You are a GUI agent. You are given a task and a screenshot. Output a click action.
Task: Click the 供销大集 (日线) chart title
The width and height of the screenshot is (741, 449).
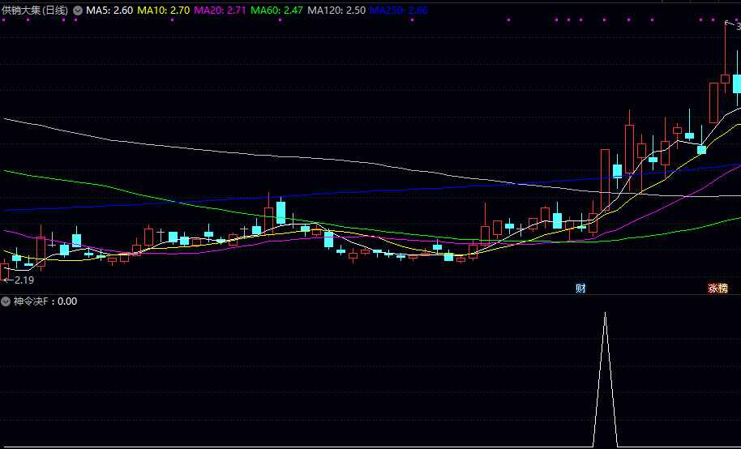pos(35,11)
